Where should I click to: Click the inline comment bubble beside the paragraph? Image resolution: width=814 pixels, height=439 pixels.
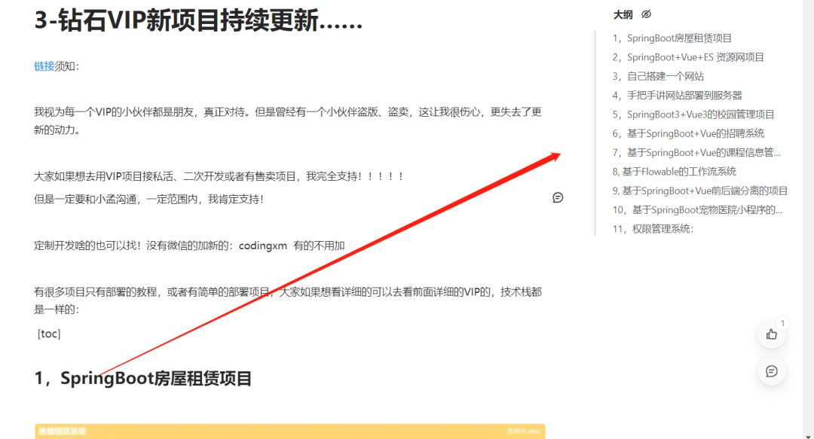point(558,198)
